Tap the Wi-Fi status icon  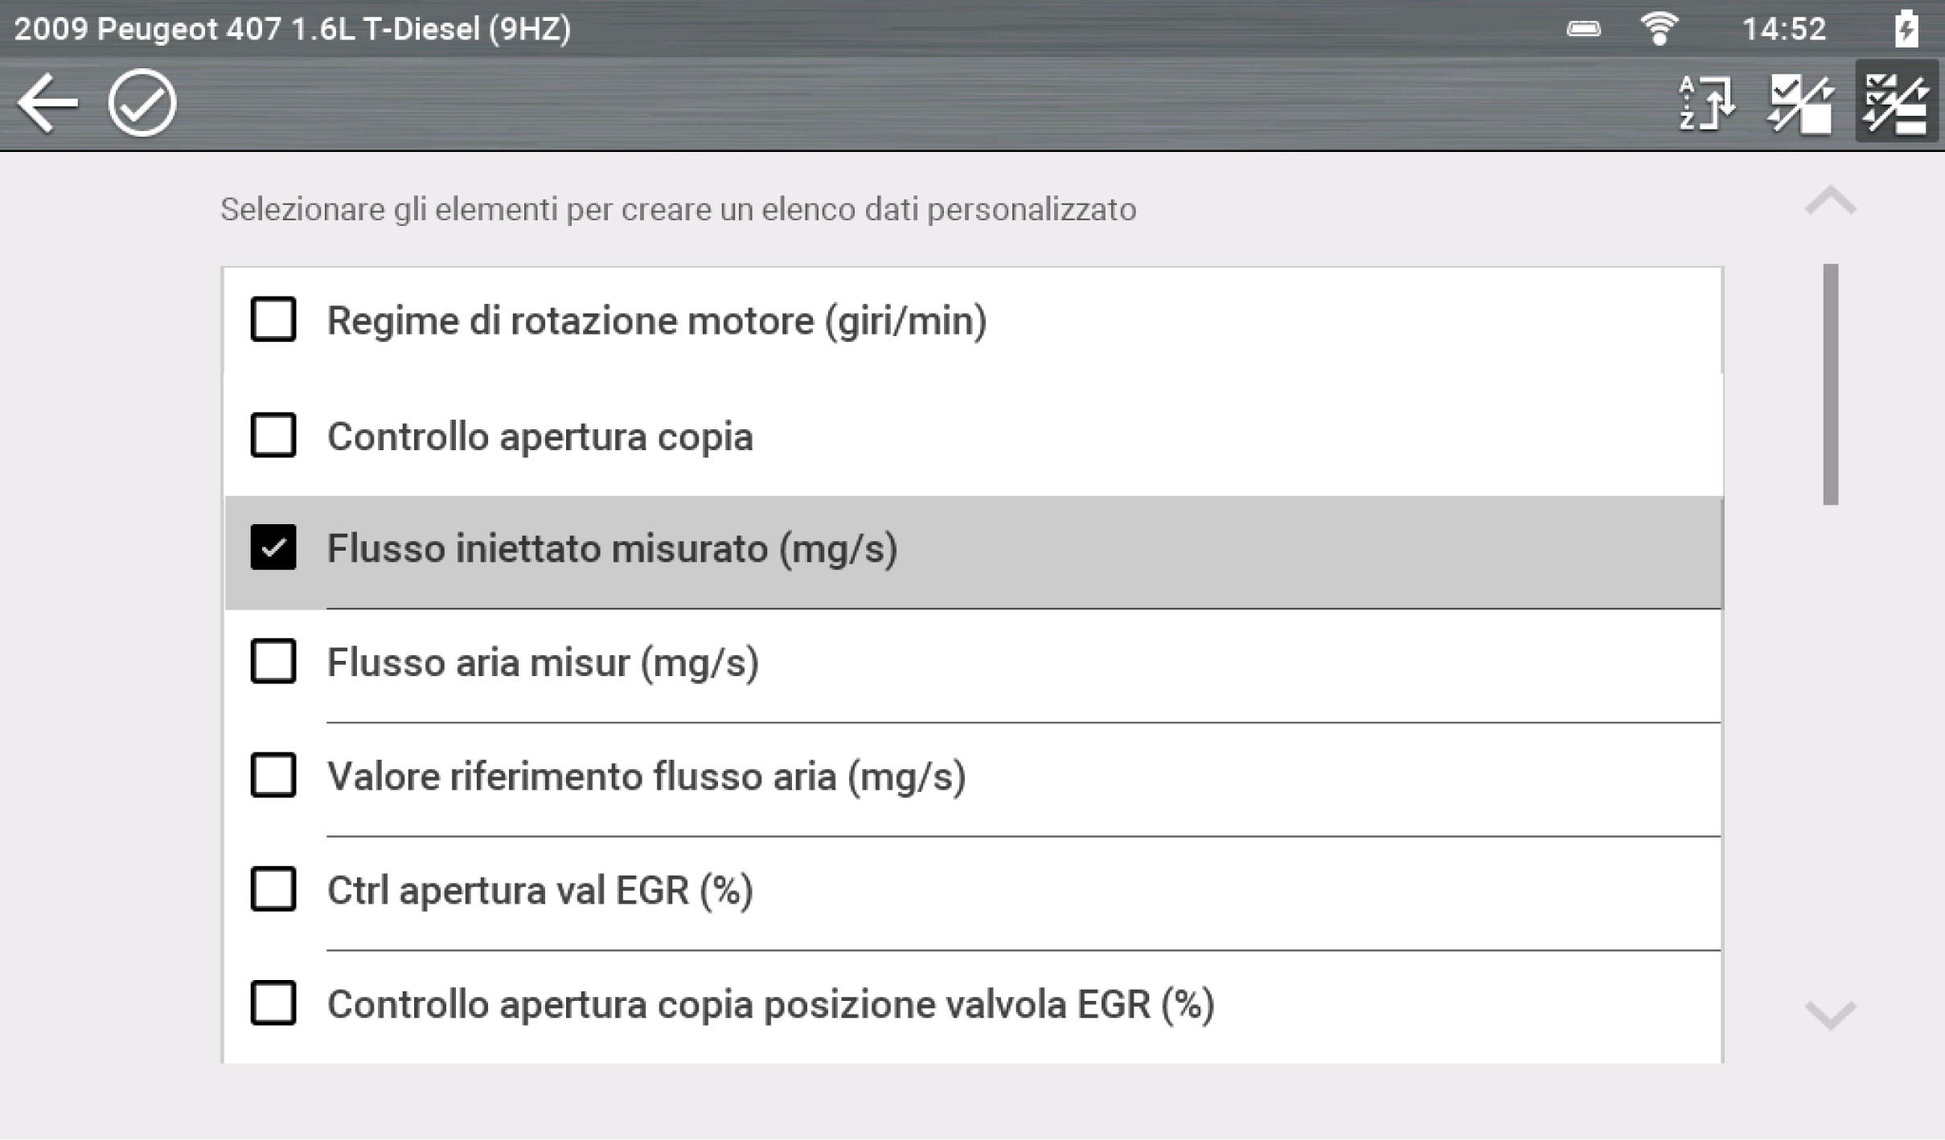pyautogui.click(x=1658, y=29)
